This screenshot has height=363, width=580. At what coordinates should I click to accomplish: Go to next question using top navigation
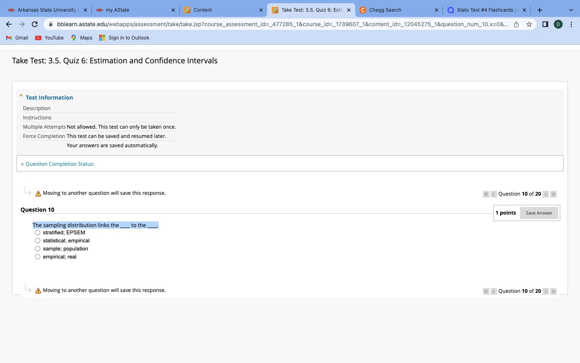pyautogui.click(x=546, y=194)
